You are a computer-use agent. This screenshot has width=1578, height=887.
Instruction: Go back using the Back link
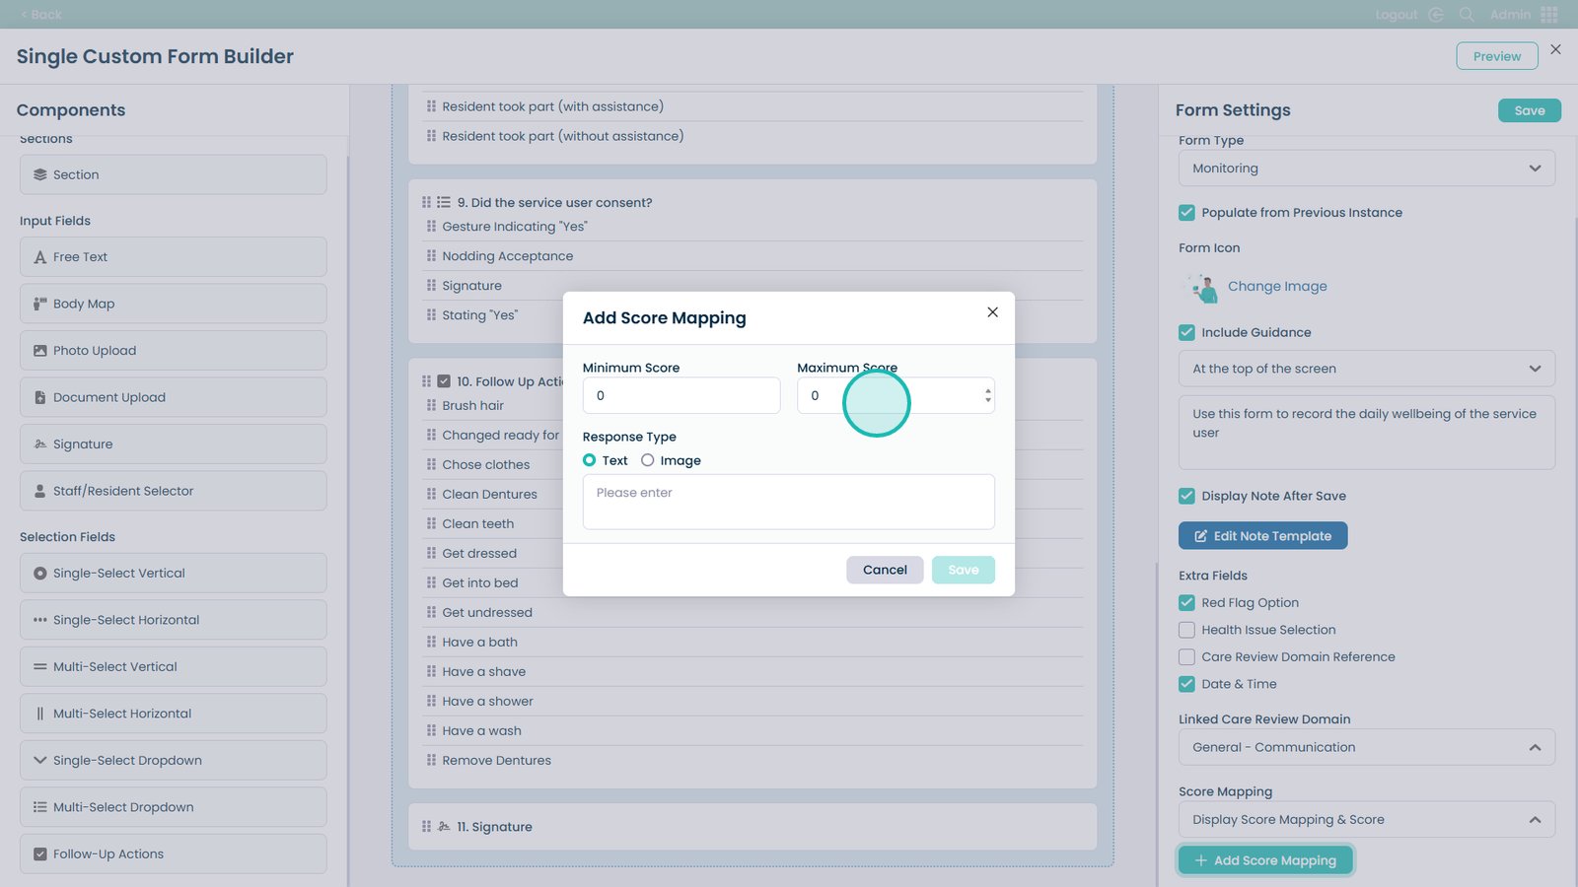40,15
